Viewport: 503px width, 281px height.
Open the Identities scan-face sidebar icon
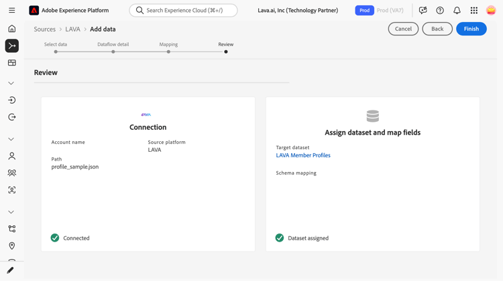pos(12,190)
